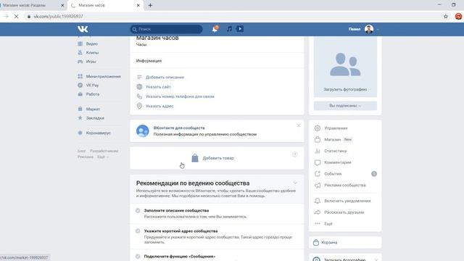464x261 pixels.
Task: Open the notifications bell icon
Action: coord(215,29)
